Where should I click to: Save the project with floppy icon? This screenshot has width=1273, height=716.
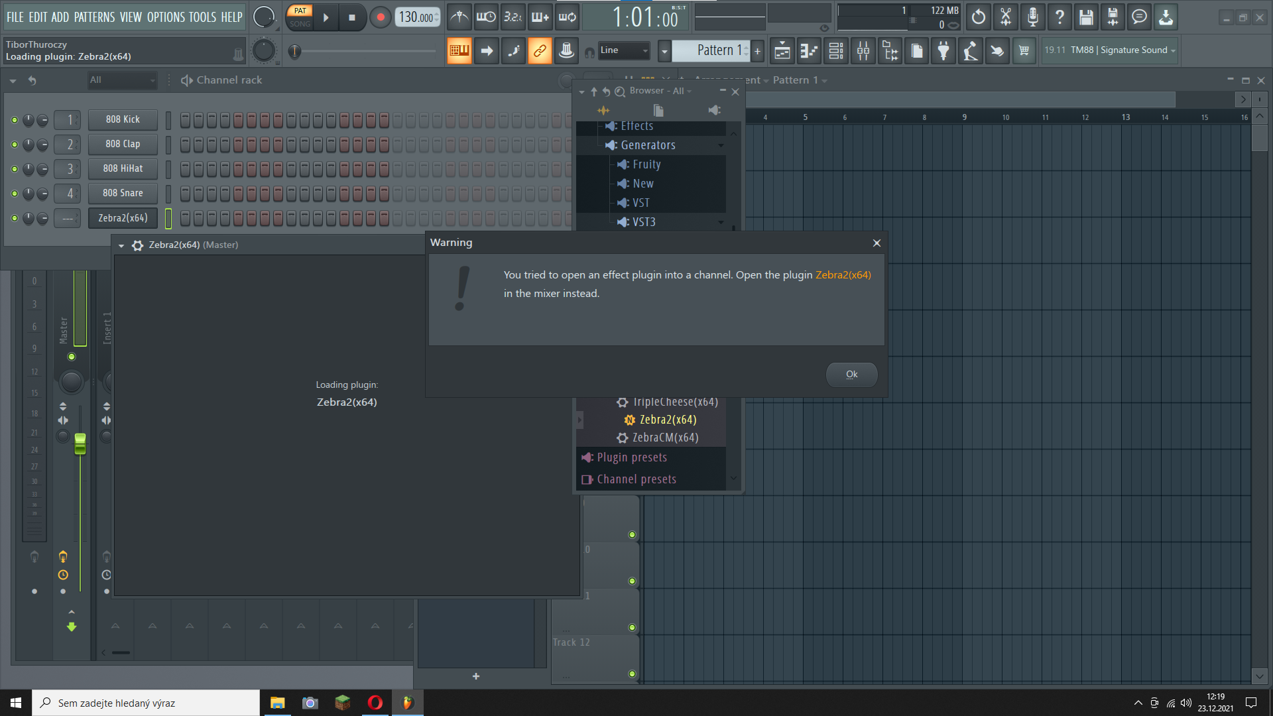(1086, 17)
